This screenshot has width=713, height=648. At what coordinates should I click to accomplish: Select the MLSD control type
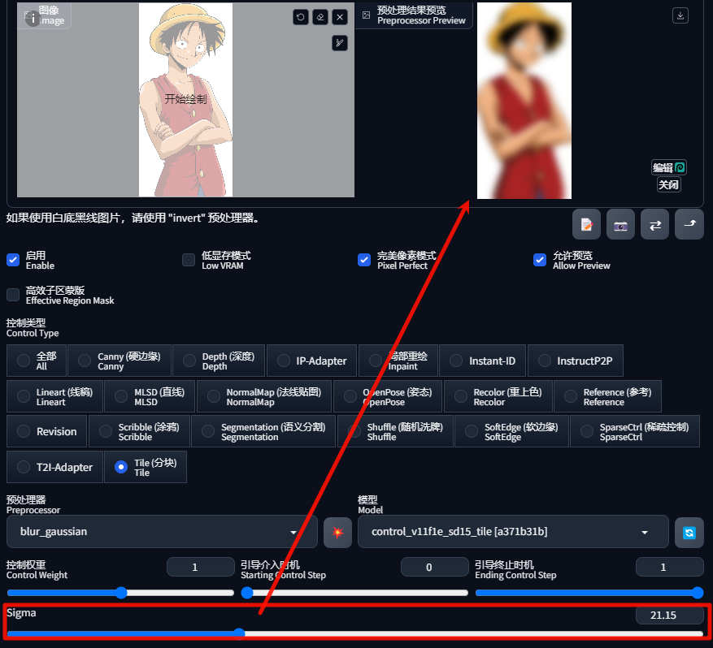coord(150,396)
